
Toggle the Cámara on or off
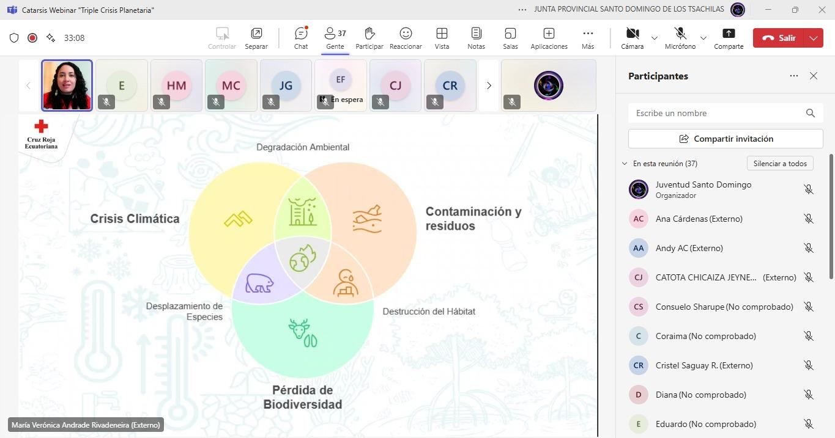click(x=632, y=37)
